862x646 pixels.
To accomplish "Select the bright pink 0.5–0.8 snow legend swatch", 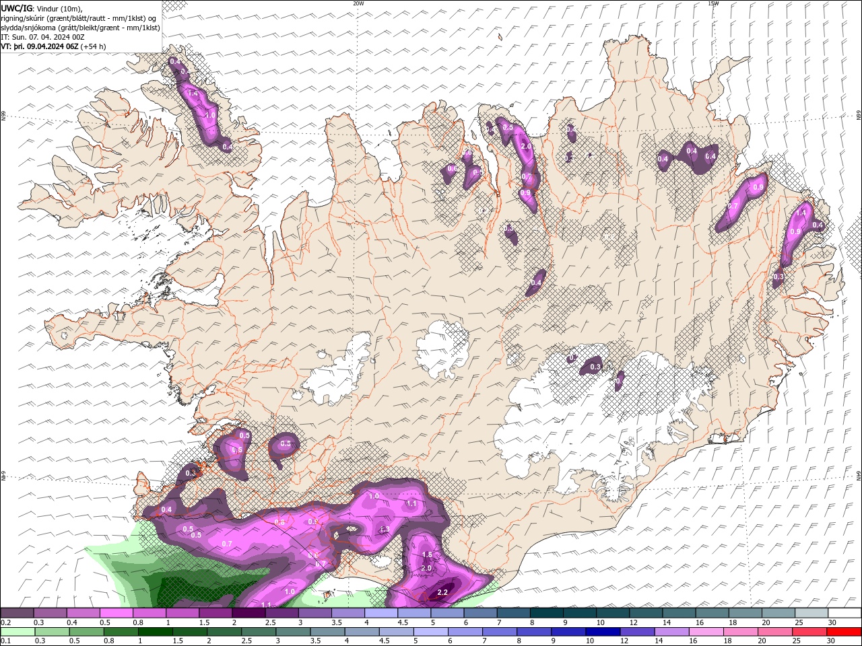I will [x=116, y=613].
